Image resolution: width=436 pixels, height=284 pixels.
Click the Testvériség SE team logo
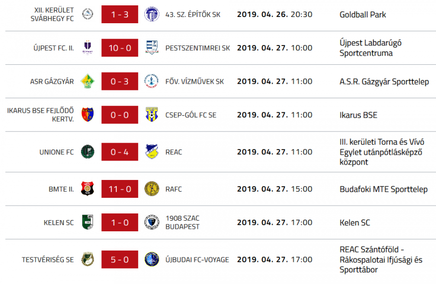[88, 259]
